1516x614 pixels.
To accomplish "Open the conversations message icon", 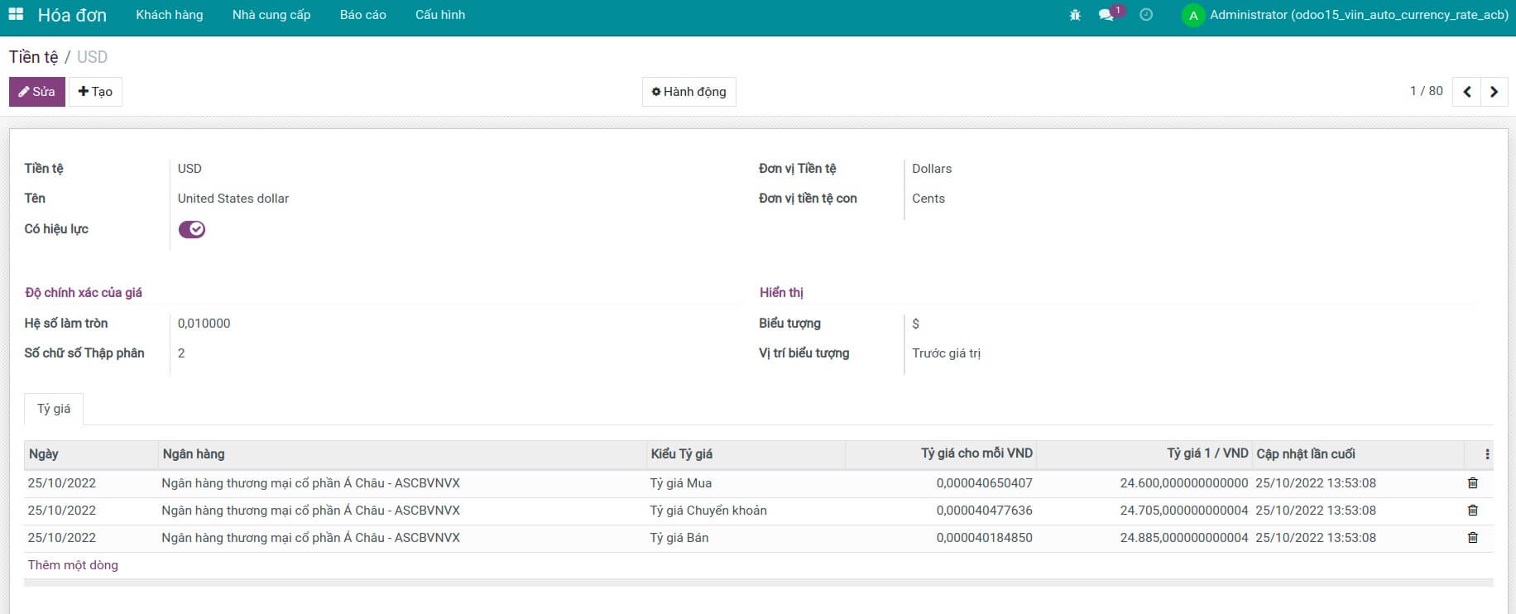I will [x=1106, y=15].
